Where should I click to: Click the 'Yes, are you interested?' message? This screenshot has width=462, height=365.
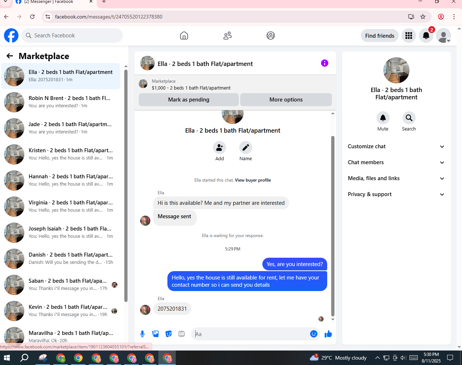[x=295, y=264]
